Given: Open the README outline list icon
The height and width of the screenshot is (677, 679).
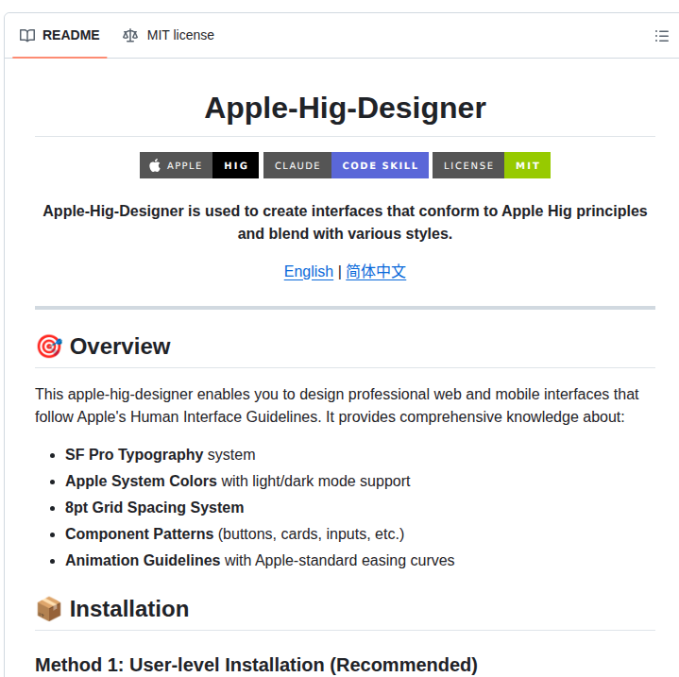Looking at the screenshot, I should tap(661, 36).
